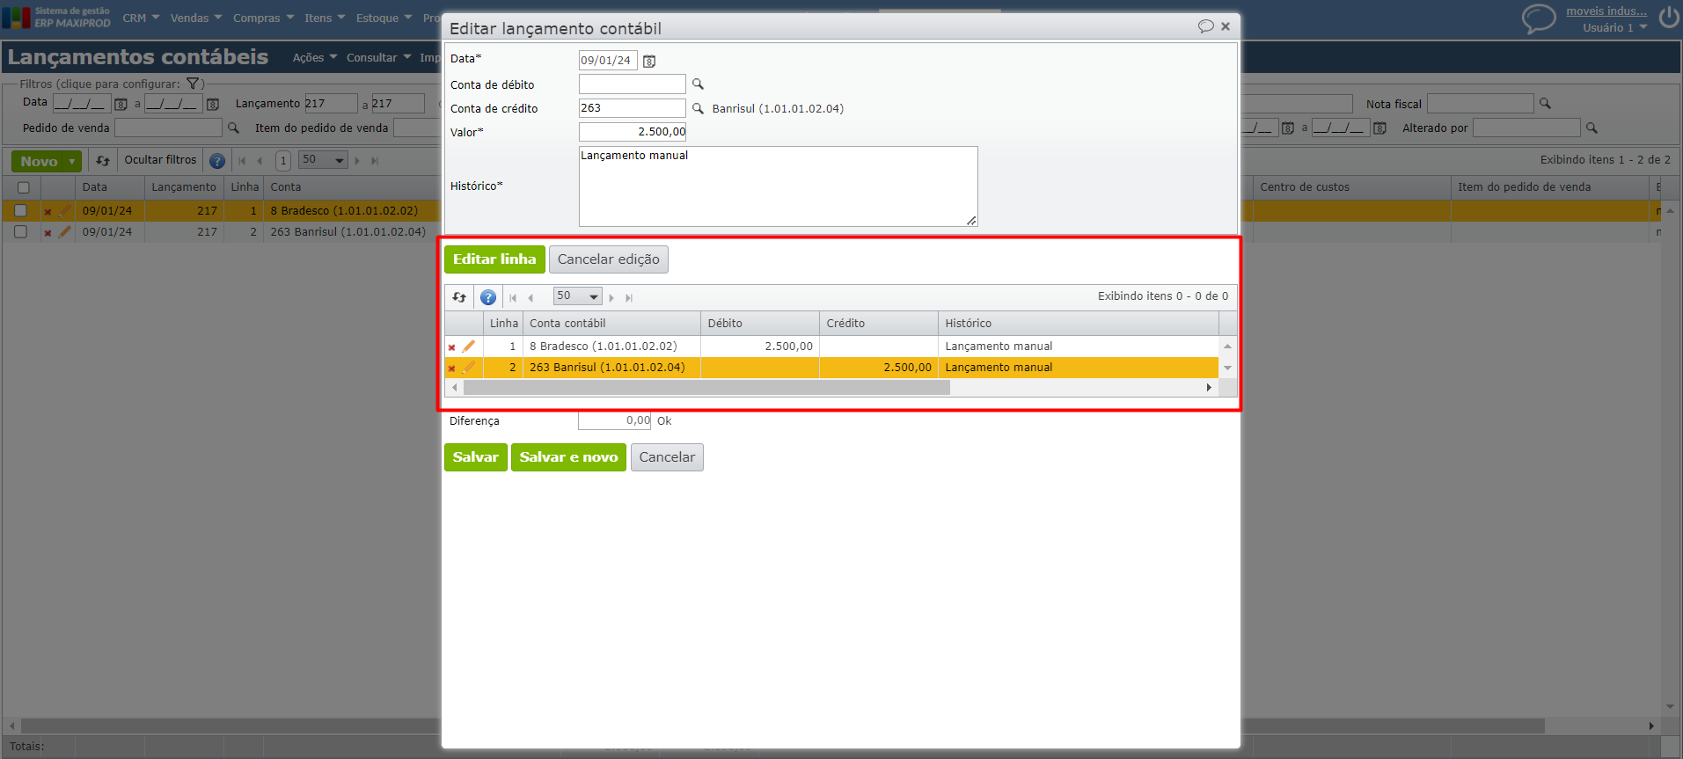Focus the Conta de débito input
The height and width of the screenshot is (759, 1683).
(632, 84)
